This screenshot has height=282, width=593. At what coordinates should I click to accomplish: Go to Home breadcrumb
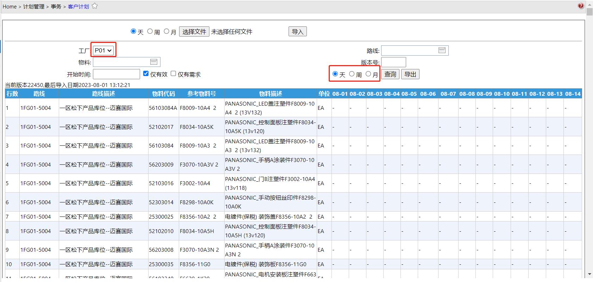pos(10,6)
